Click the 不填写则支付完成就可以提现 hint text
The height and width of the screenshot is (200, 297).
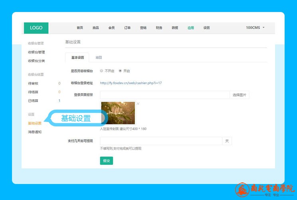tap(121, 148)
